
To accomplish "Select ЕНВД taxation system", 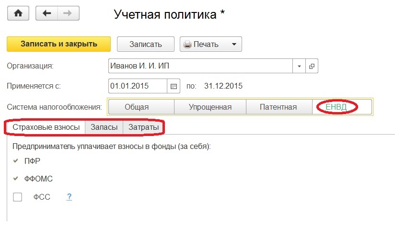I will click(x=342, y=107).
